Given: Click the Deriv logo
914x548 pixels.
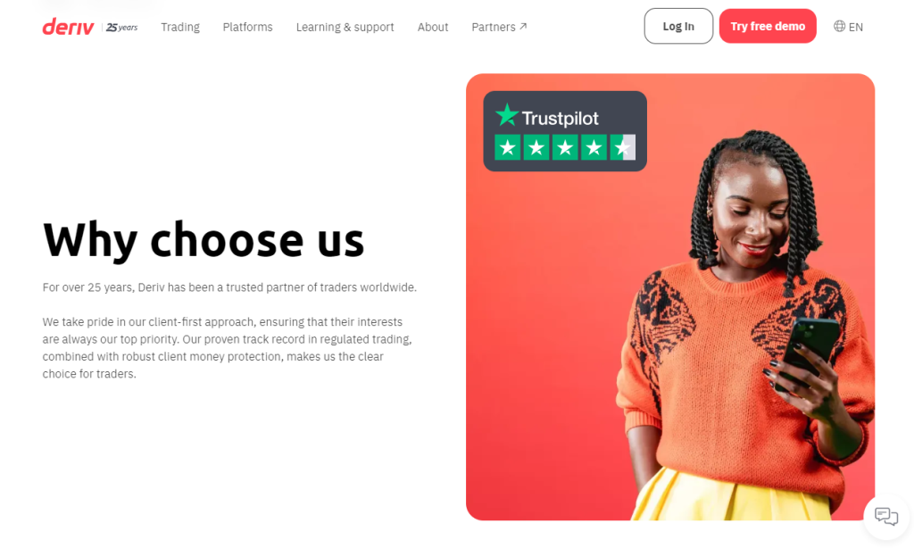Looking at the screenshot, I should click(68, 27).
